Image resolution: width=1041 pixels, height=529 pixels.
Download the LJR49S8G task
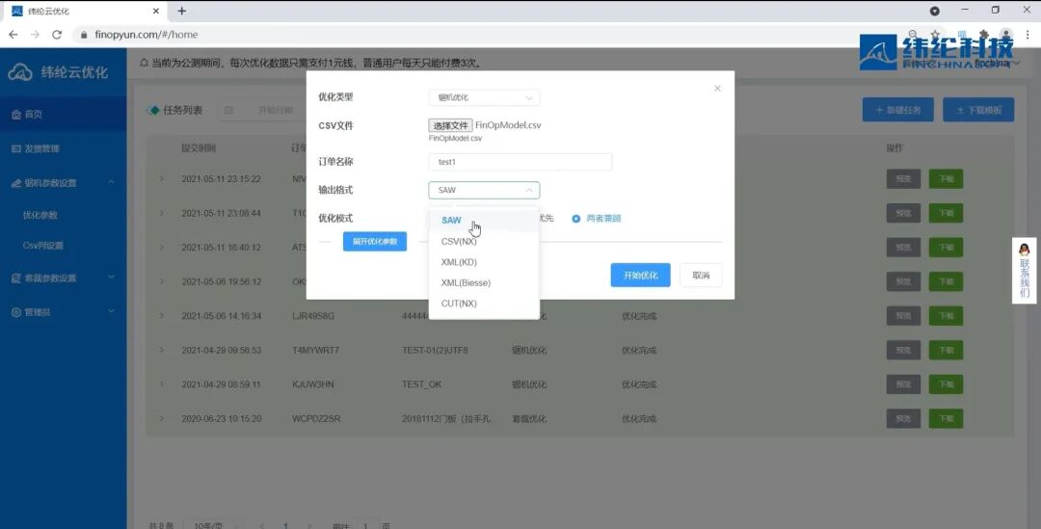click(x=946, y=316)
